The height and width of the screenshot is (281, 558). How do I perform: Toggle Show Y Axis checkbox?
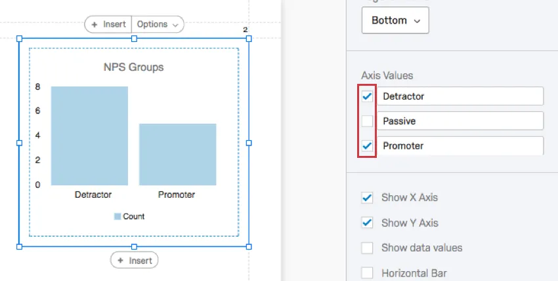tap(368, 223)
